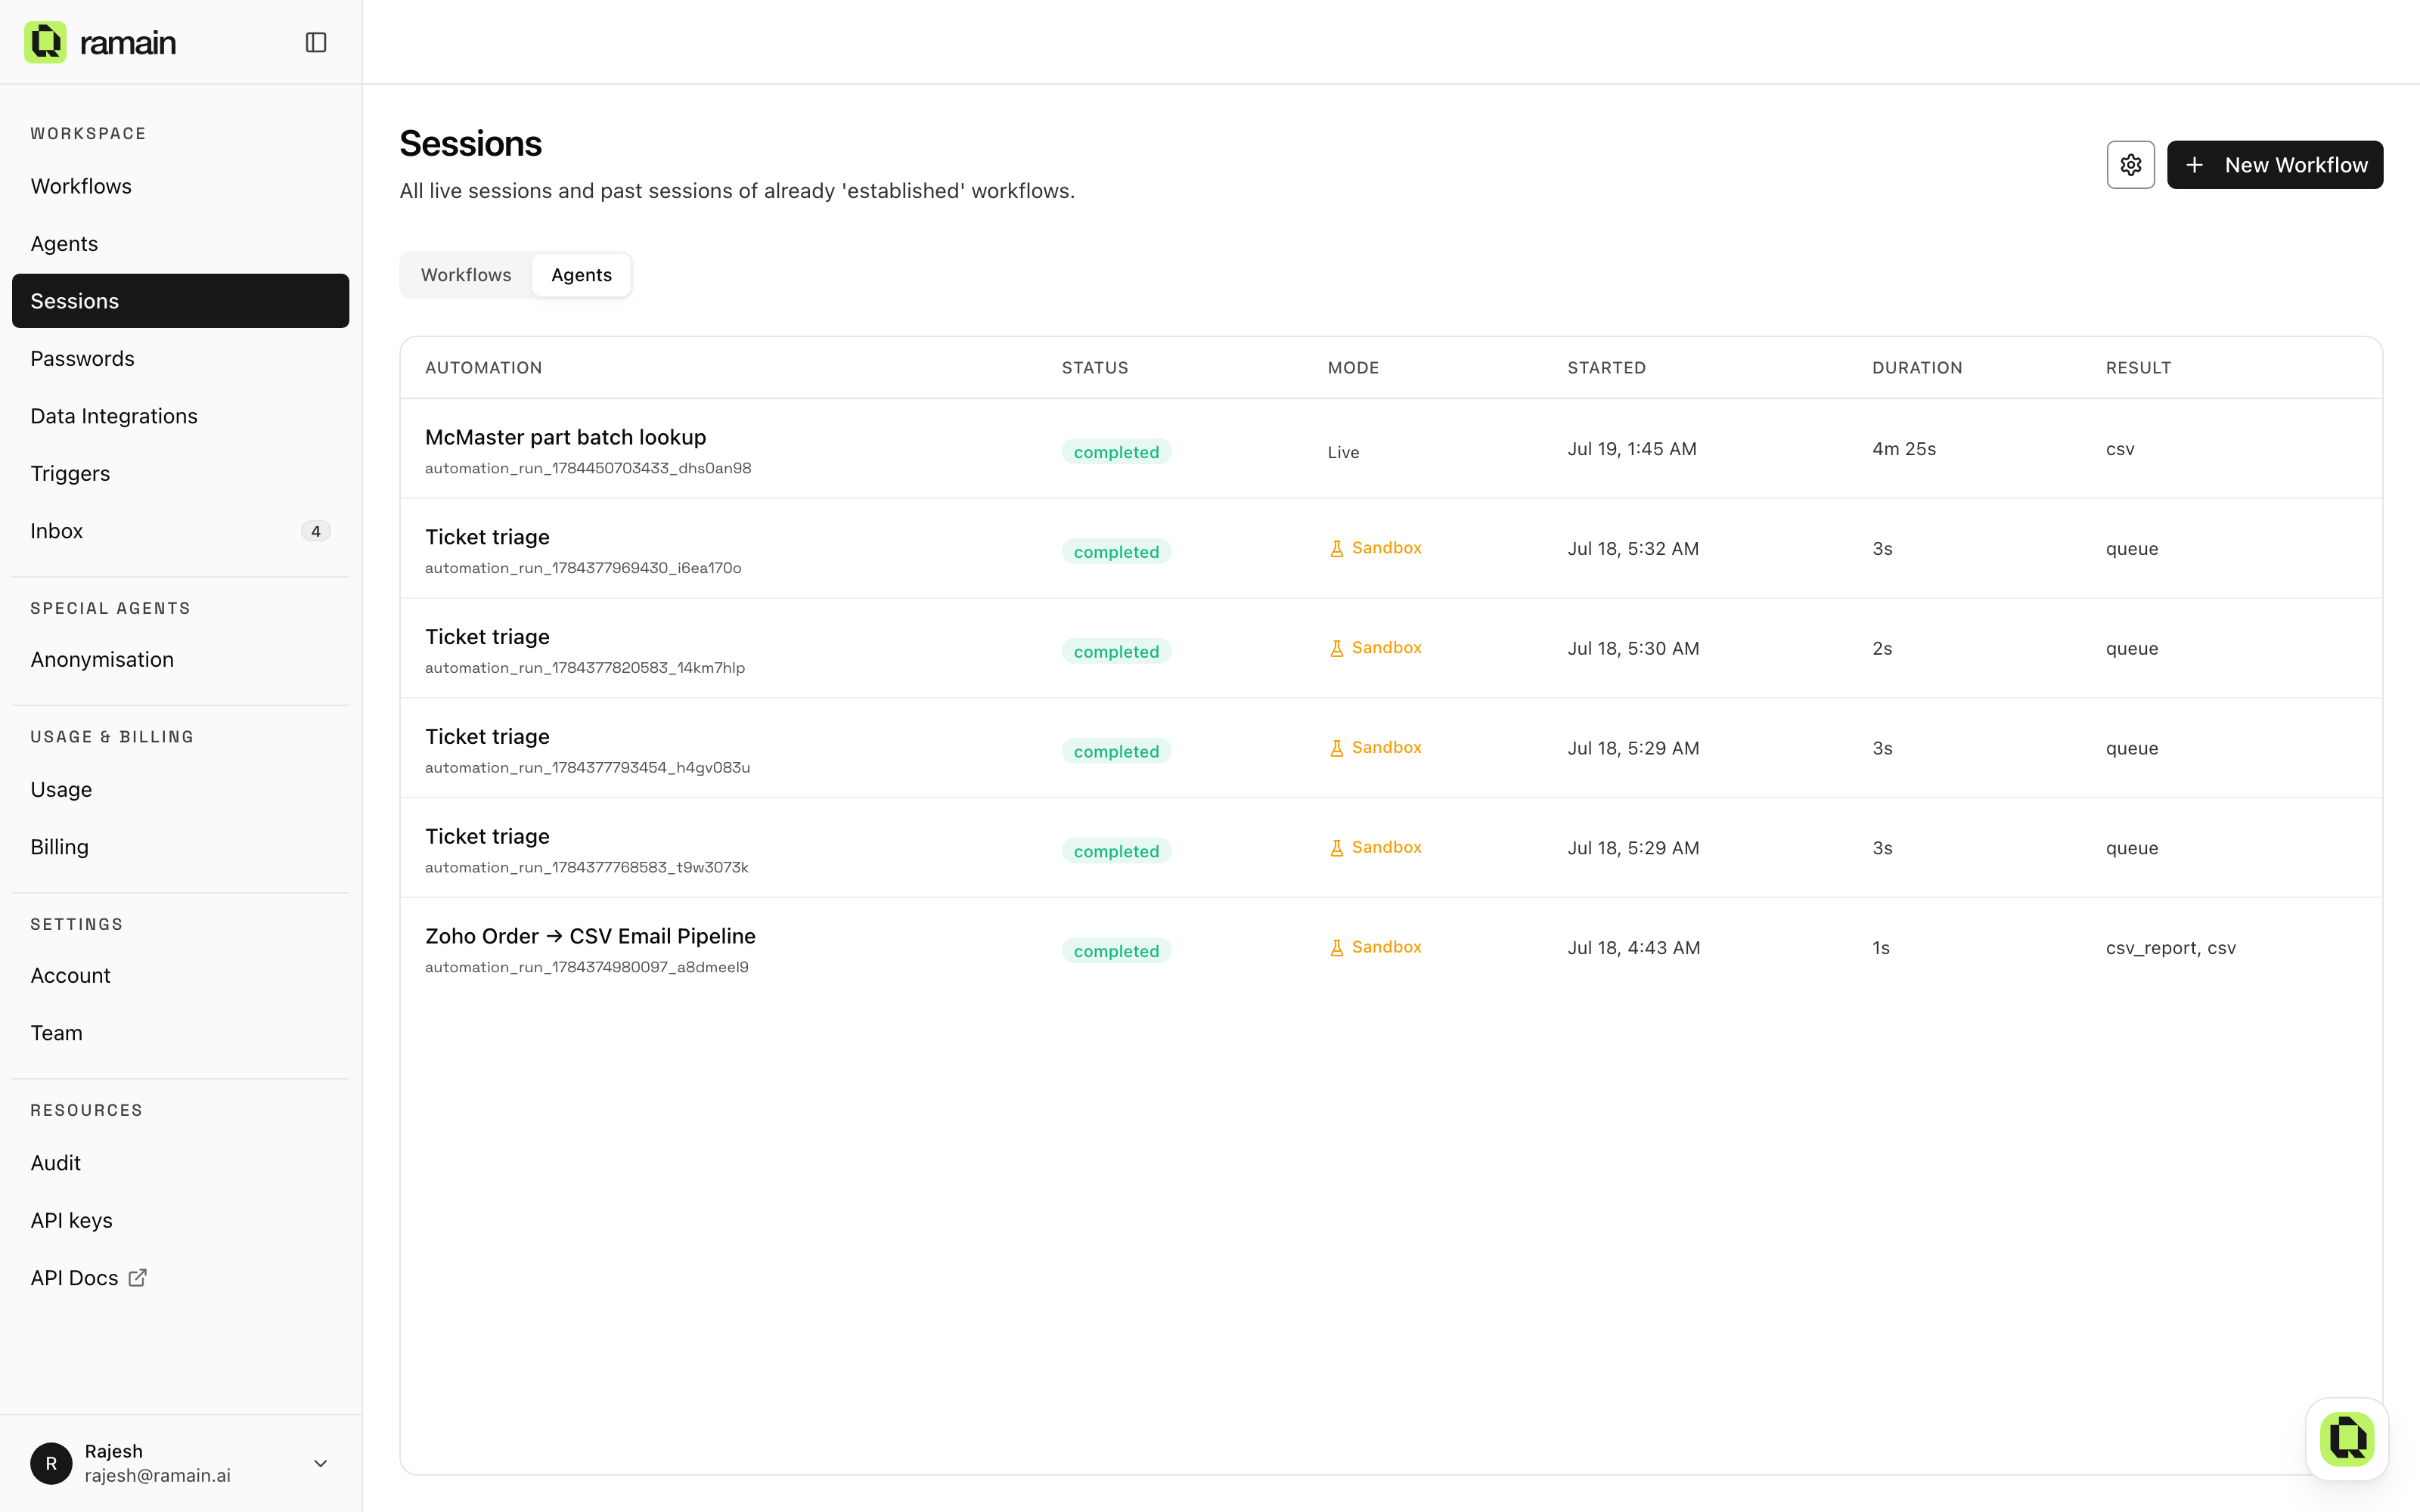Click the Sandbox flask icon in the Zoho Order row
This screenshot has width=2420, height=1512.
point(1337,948)
